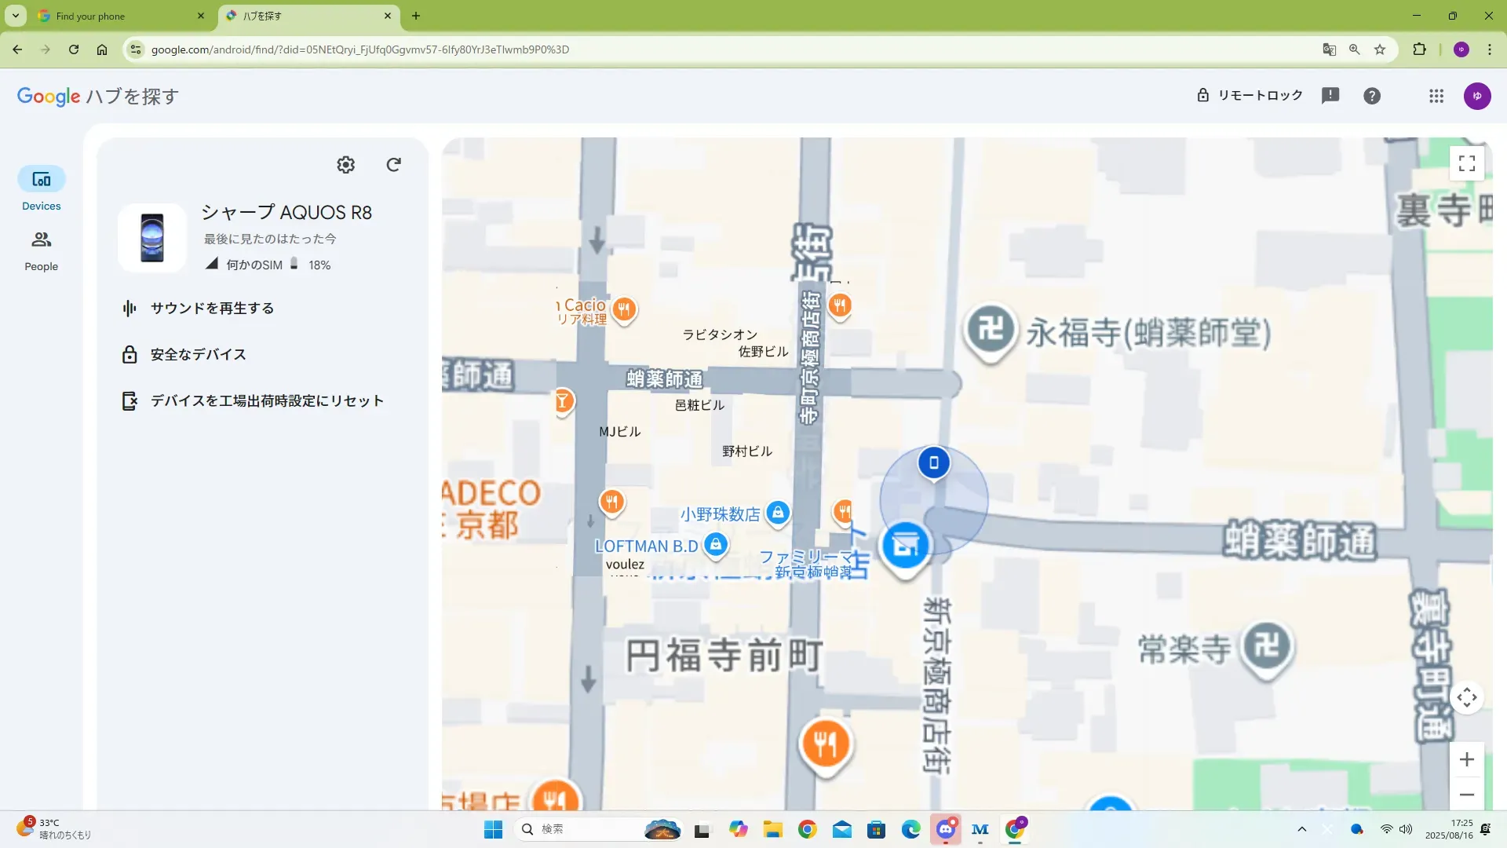Viewport: 1507px width, 848px height.
Task: Refresh the device location
Action: [394, 164]
